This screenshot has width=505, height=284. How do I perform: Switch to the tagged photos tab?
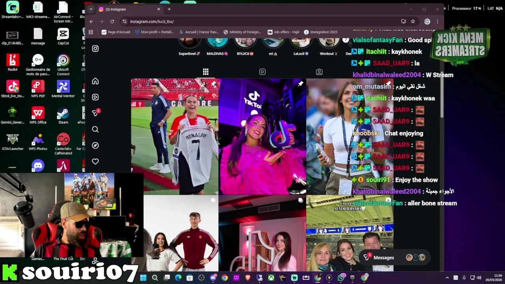tap(319, 72)
